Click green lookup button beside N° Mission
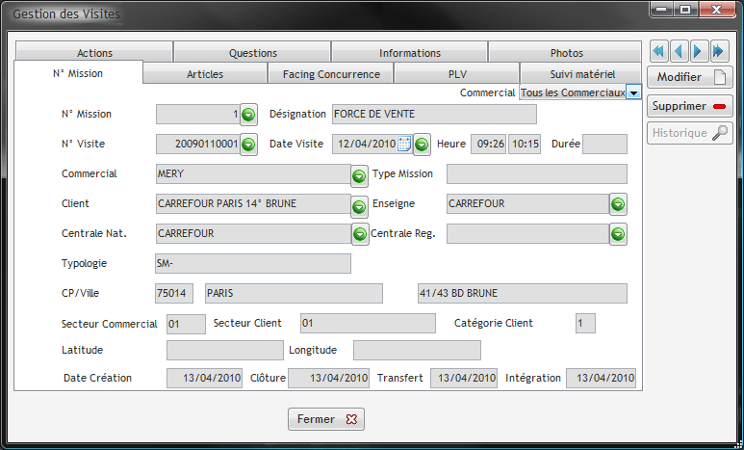The image size is (744, 450). click(x=248, y=115)
